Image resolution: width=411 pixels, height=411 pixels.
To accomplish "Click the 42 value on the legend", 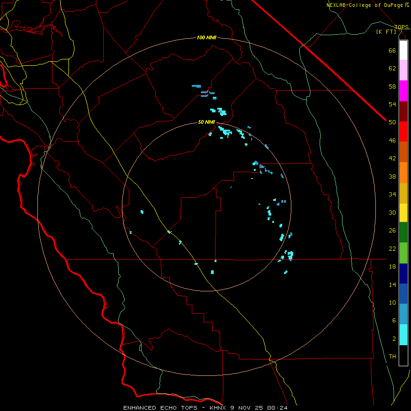I will pyautogui.click(x=392, y=158).
